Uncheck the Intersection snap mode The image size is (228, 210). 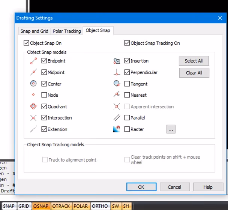coord(44,118)
